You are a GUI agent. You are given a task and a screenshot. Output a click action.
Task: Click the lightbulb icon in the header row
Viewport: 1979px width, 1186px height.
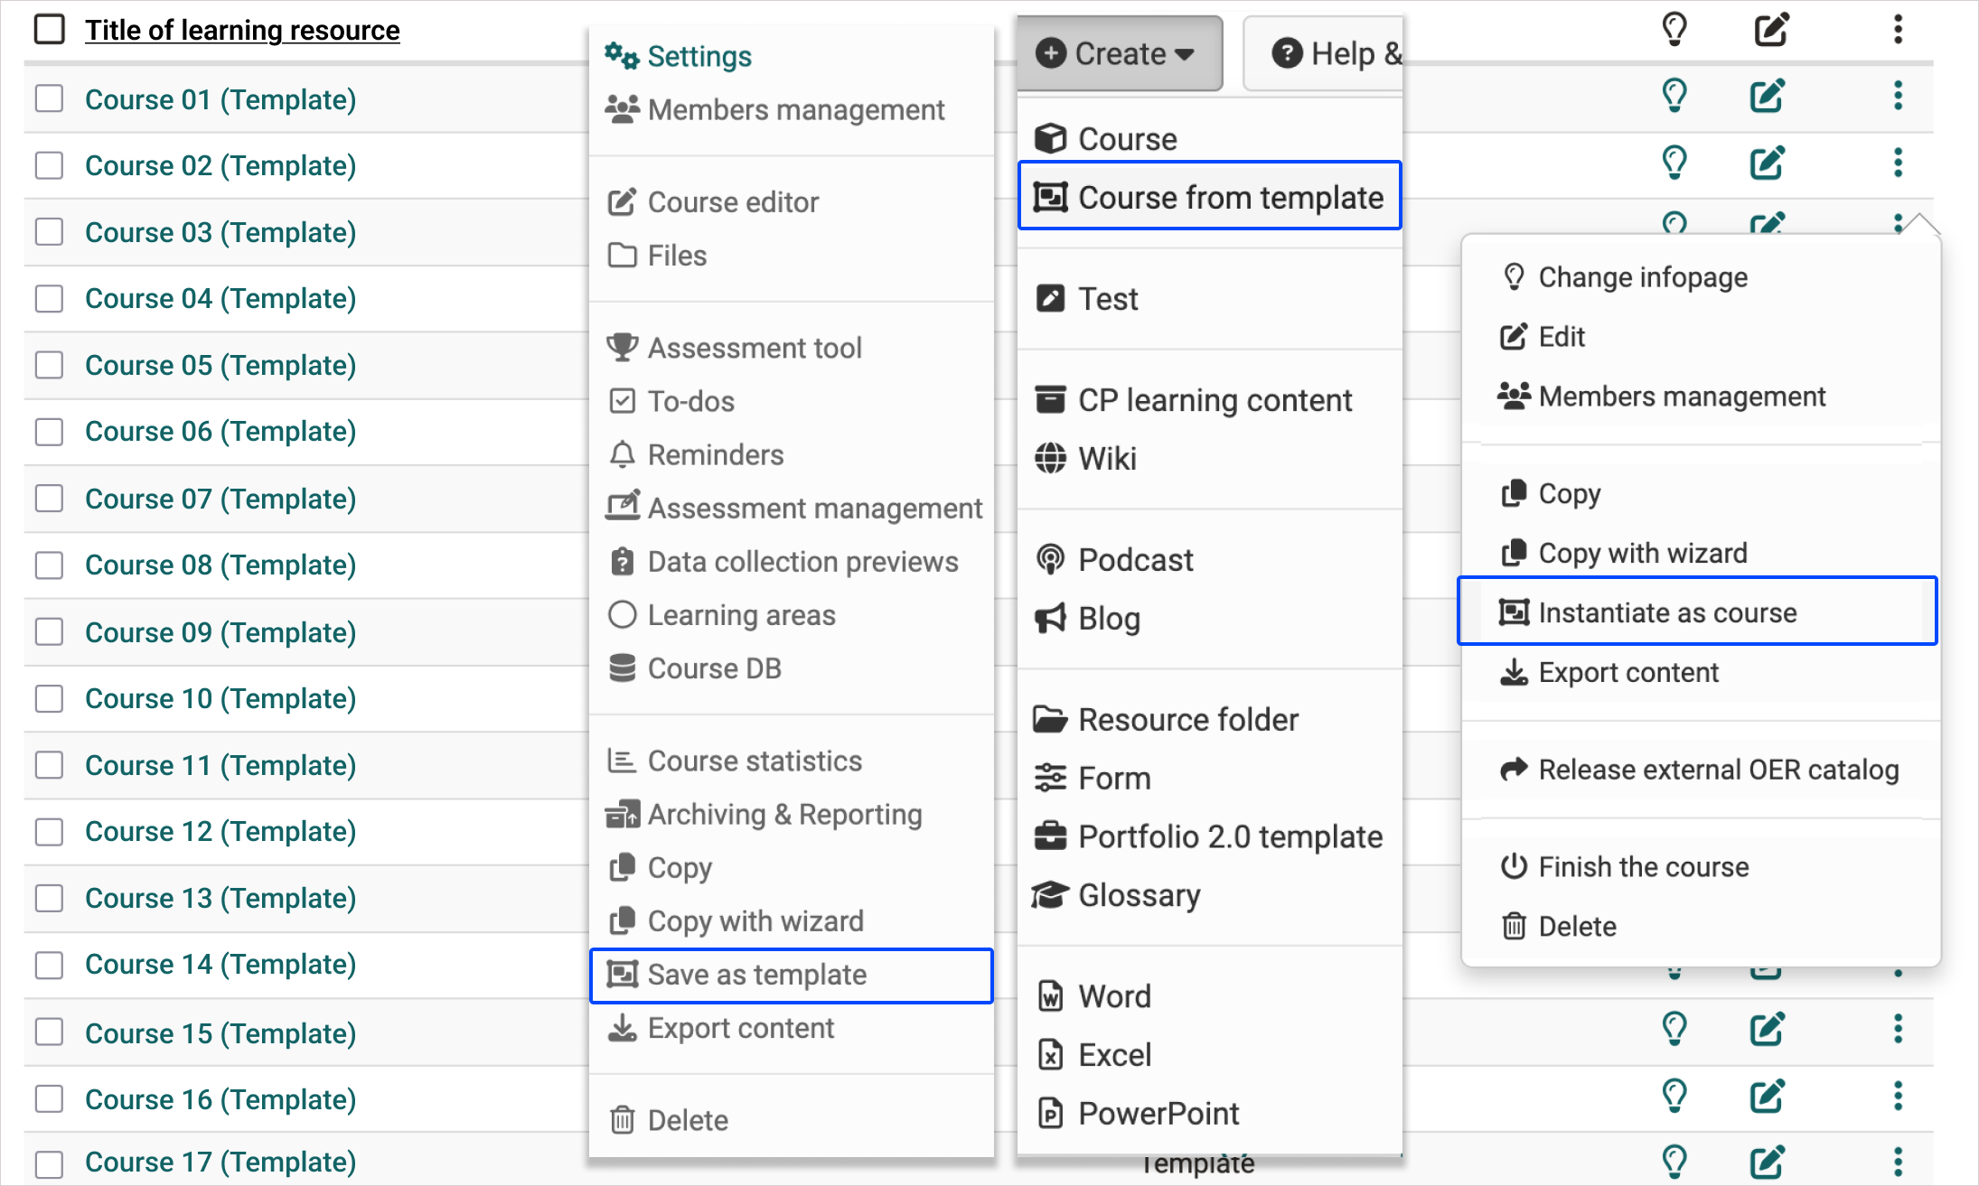pos(1674,28)
